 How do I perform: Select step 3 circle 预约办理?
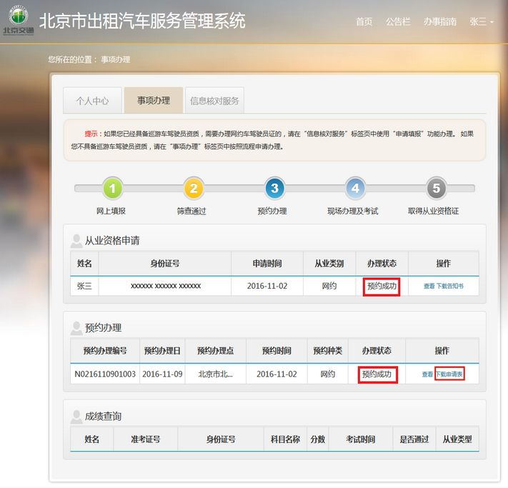click(x=274, y=188)
